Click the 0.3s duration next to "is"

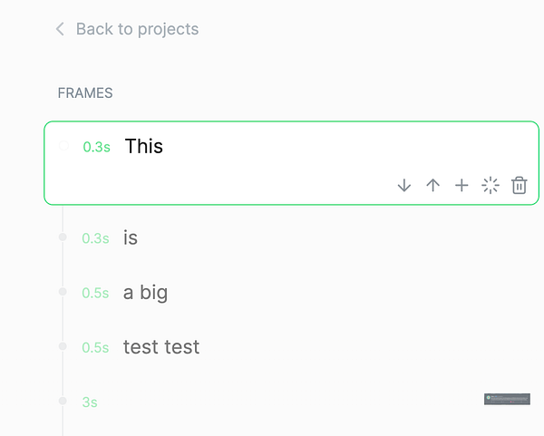click(x=95, y=238)
